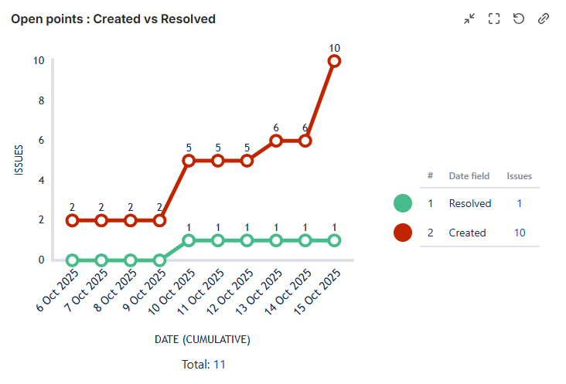Select the Created point on 10 Oct 2025

pyautogui.click(x=189, y=161)
